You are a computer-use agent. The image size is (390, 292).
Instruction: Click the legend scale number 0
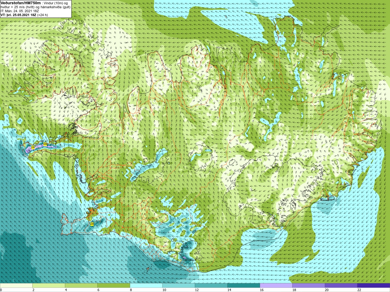1,290
